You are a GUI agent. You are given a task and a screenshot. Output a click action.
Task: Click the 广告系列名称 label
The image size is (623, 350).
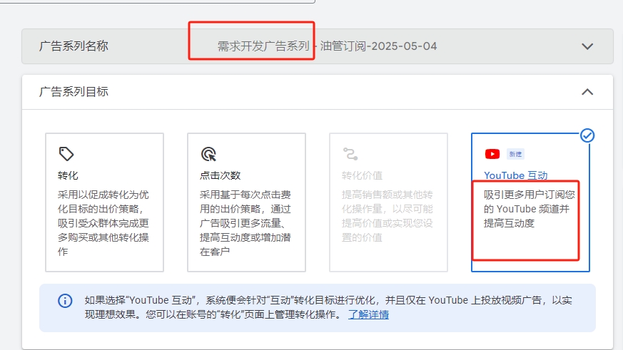[x=74, y=46]
